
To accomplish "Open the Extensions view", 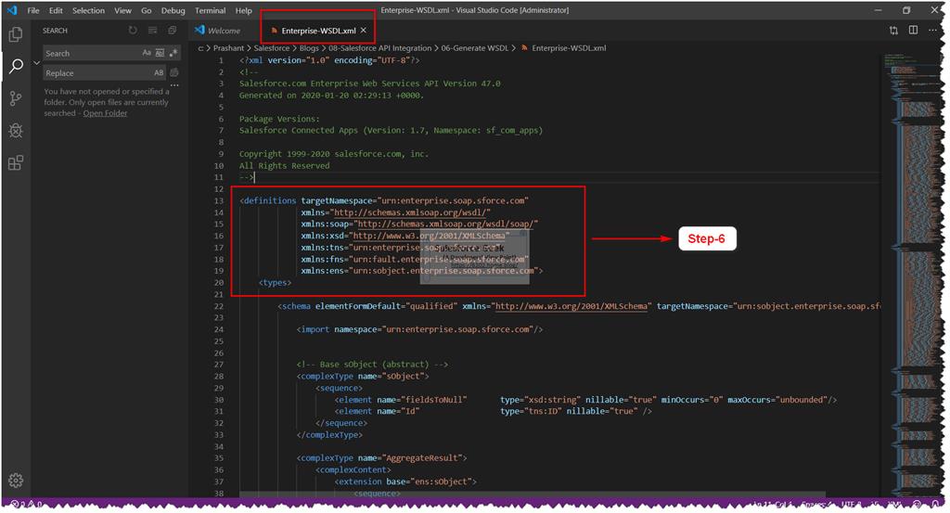I will (x=16, y=162).
